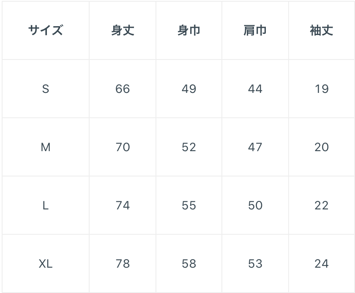Click the 身丈 column header
This screenshot has width=355, height=293.
(x=123, y=30)
